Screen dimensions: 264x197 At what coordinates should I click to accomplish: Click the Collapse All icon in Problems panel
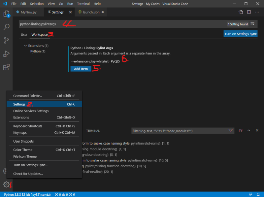tap(241, 130)
